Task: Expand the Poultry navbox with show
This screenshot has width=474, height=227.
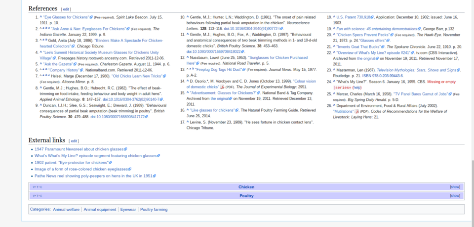Action: click(x=454, y=196)
